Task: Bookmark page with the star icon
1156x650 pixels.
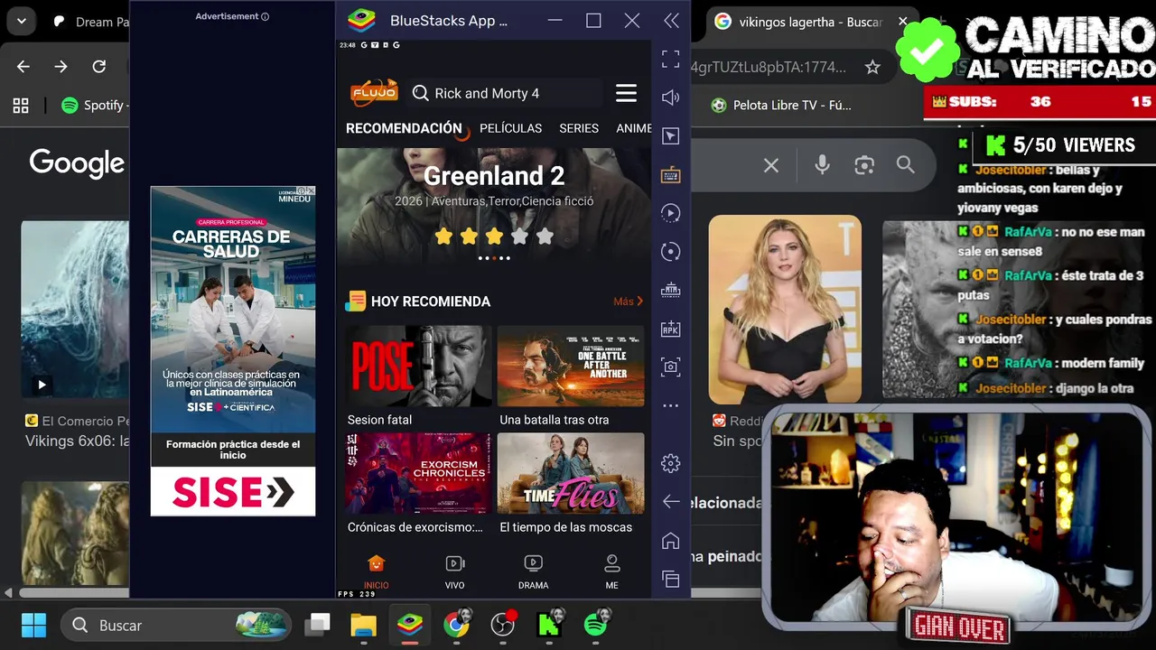Action: coord(872,67)
